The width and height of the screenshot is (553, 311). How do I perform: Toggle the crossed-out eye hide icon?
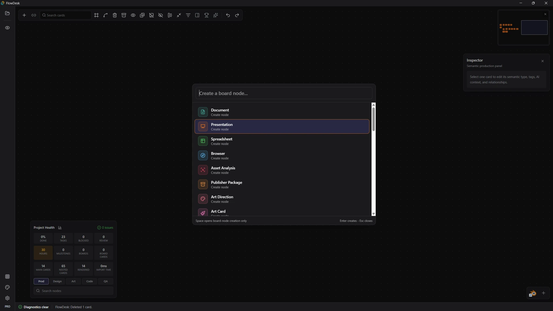(x=161, y=15)
